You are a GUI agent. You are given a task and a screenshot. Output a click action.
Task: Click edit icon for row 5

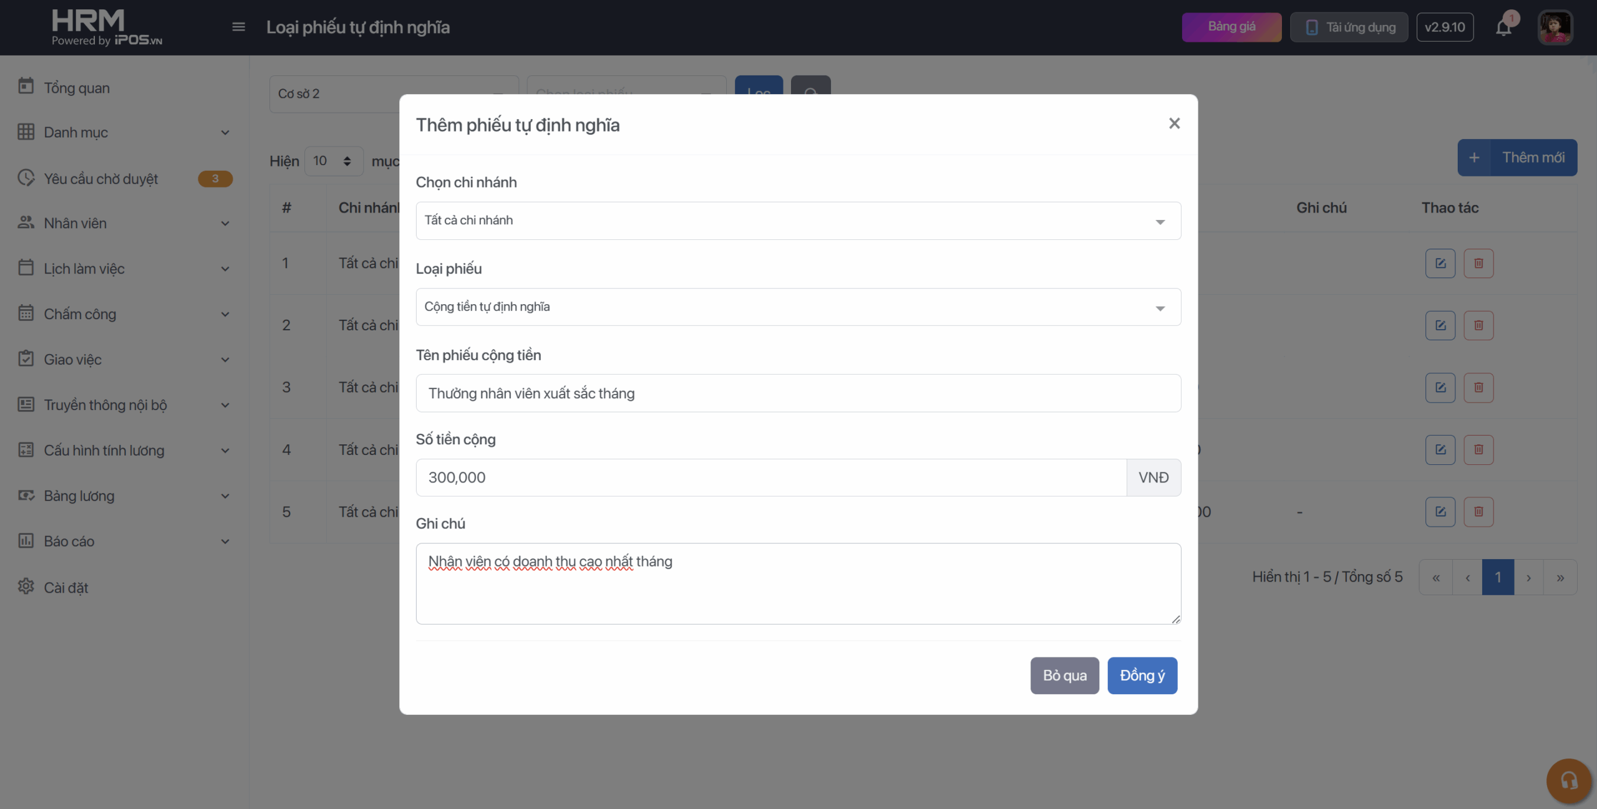coord(1440,512)
